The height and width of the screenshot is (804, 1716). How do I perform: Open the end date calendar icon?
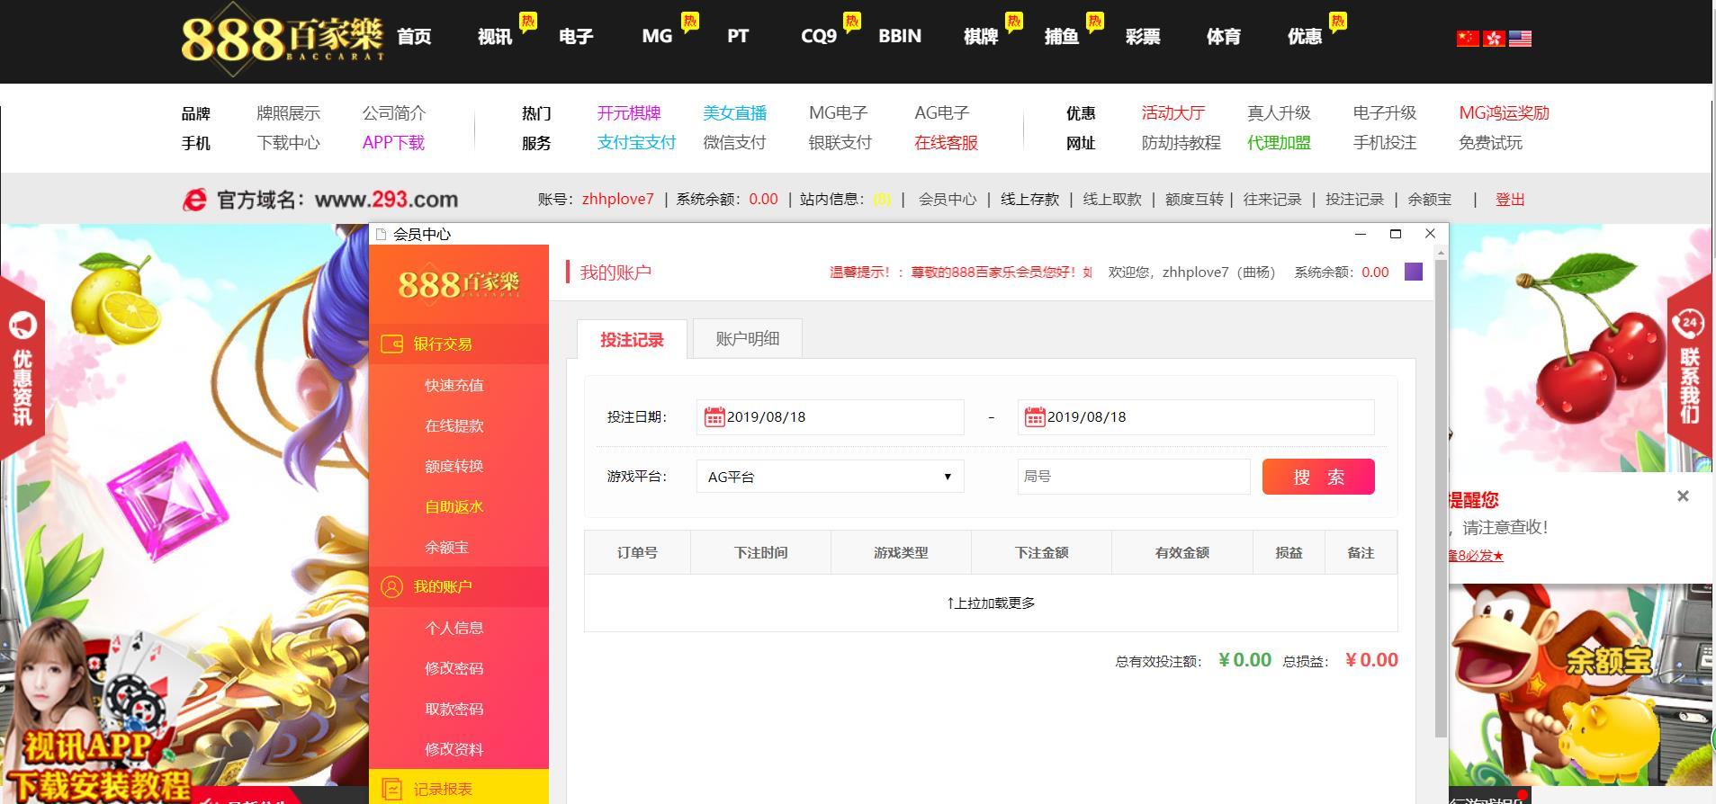point(1035,417)
